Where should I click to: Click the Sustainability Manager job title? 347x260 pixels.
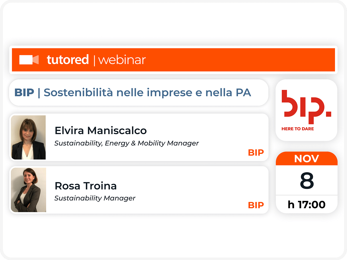click(x=95, y=198)
